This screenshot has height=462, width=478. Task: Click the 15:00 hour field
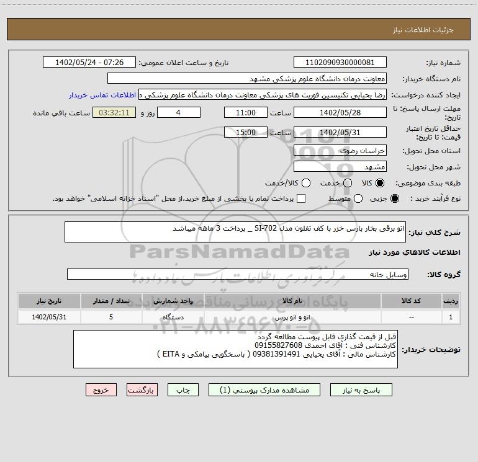pos(246,132)
